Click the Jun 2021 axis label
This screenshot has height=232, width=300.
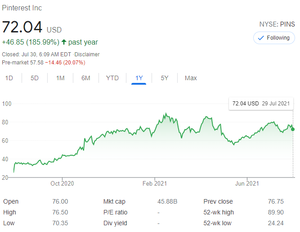pyautogui.click(x=247, y=183)
